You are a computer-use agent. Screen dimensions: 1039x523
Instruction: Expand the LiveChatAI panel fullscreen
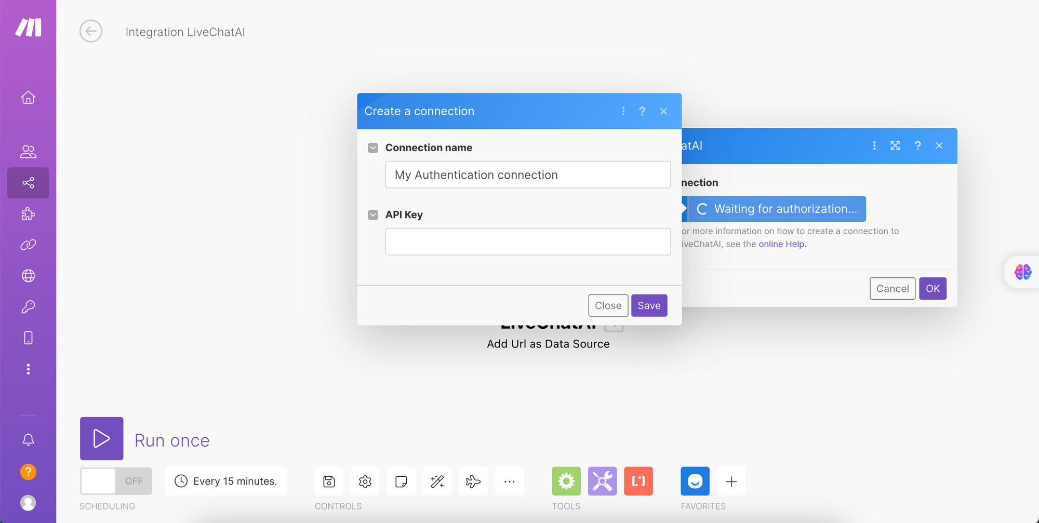pos(895,145)
